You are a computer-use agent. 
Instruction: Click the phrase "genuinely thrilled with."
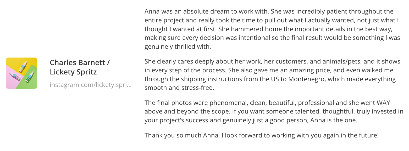[178, 47]
